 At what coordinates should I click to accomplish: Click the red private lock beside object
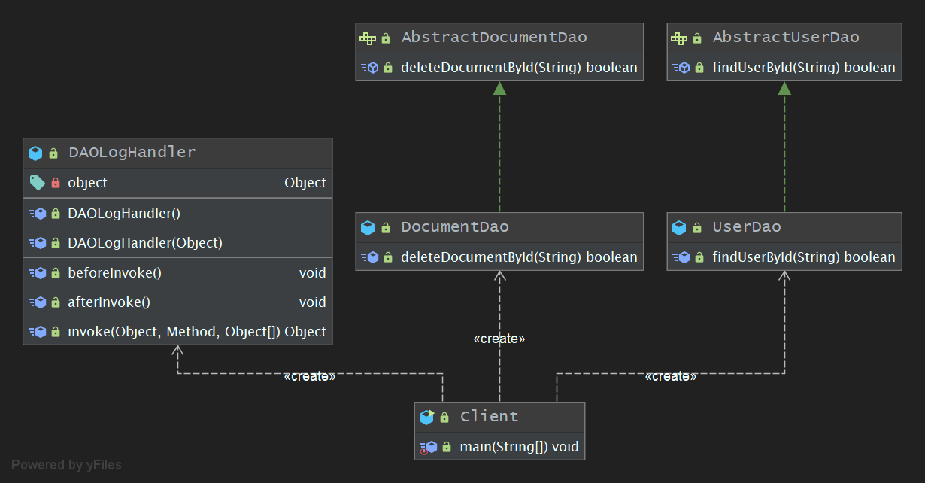(55, 183)
